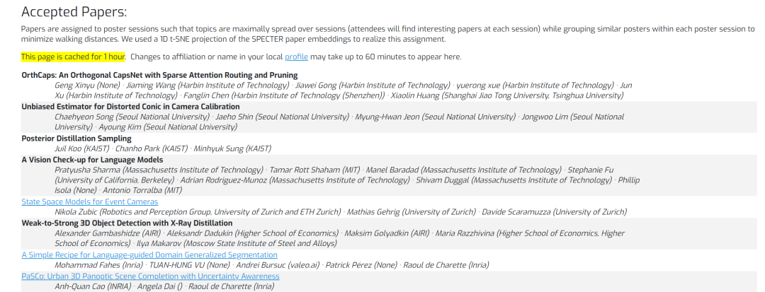Open State Space Models for Event Cameras paper

(x=90, y=202)
